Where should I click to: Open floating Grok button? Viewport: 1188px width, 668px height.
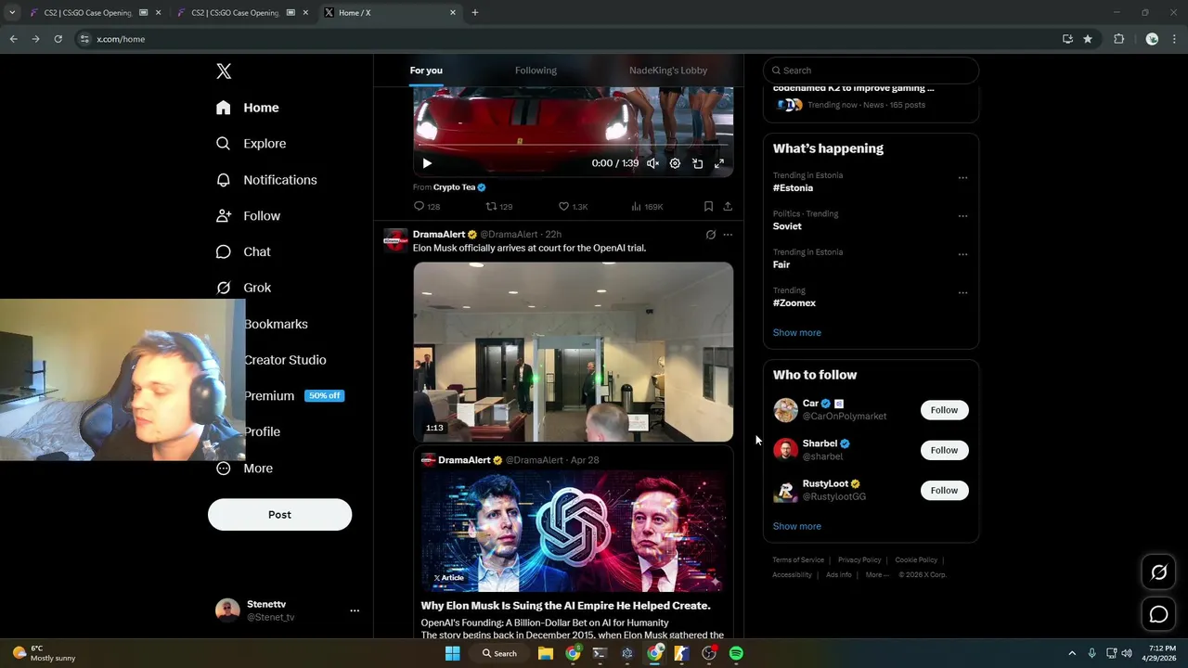click(1158, 573)
